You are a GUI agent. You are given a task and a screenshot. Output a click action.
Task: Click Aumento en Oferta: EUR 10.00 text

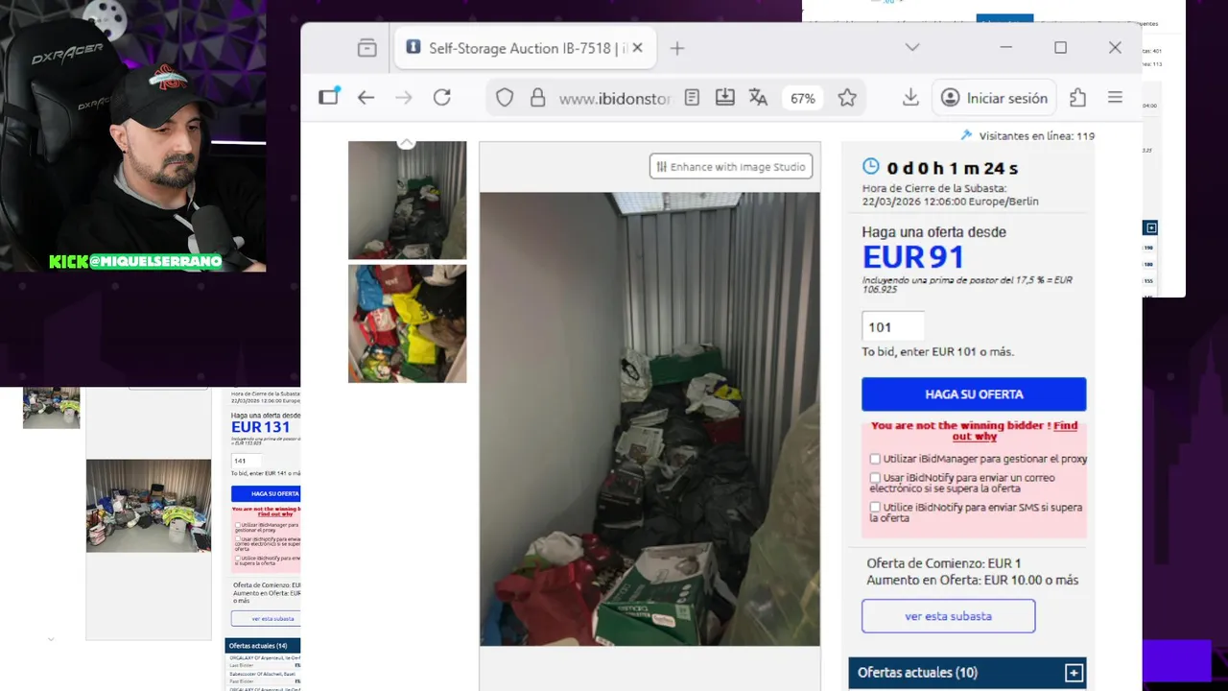pyautogui.click(x=972, y=580)
